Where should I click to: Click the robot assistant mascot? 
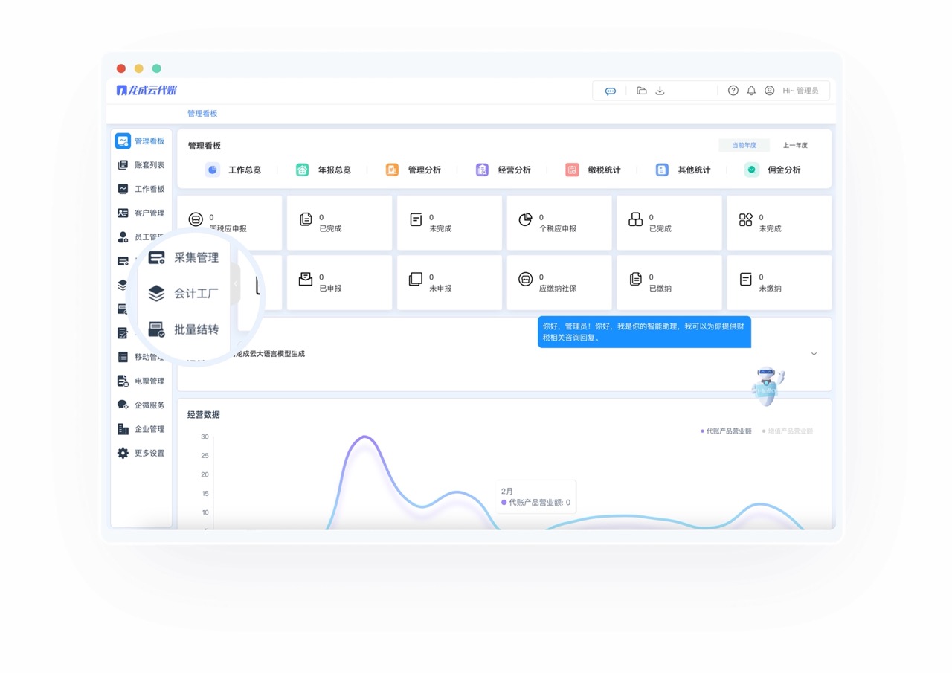click(767, 385)
